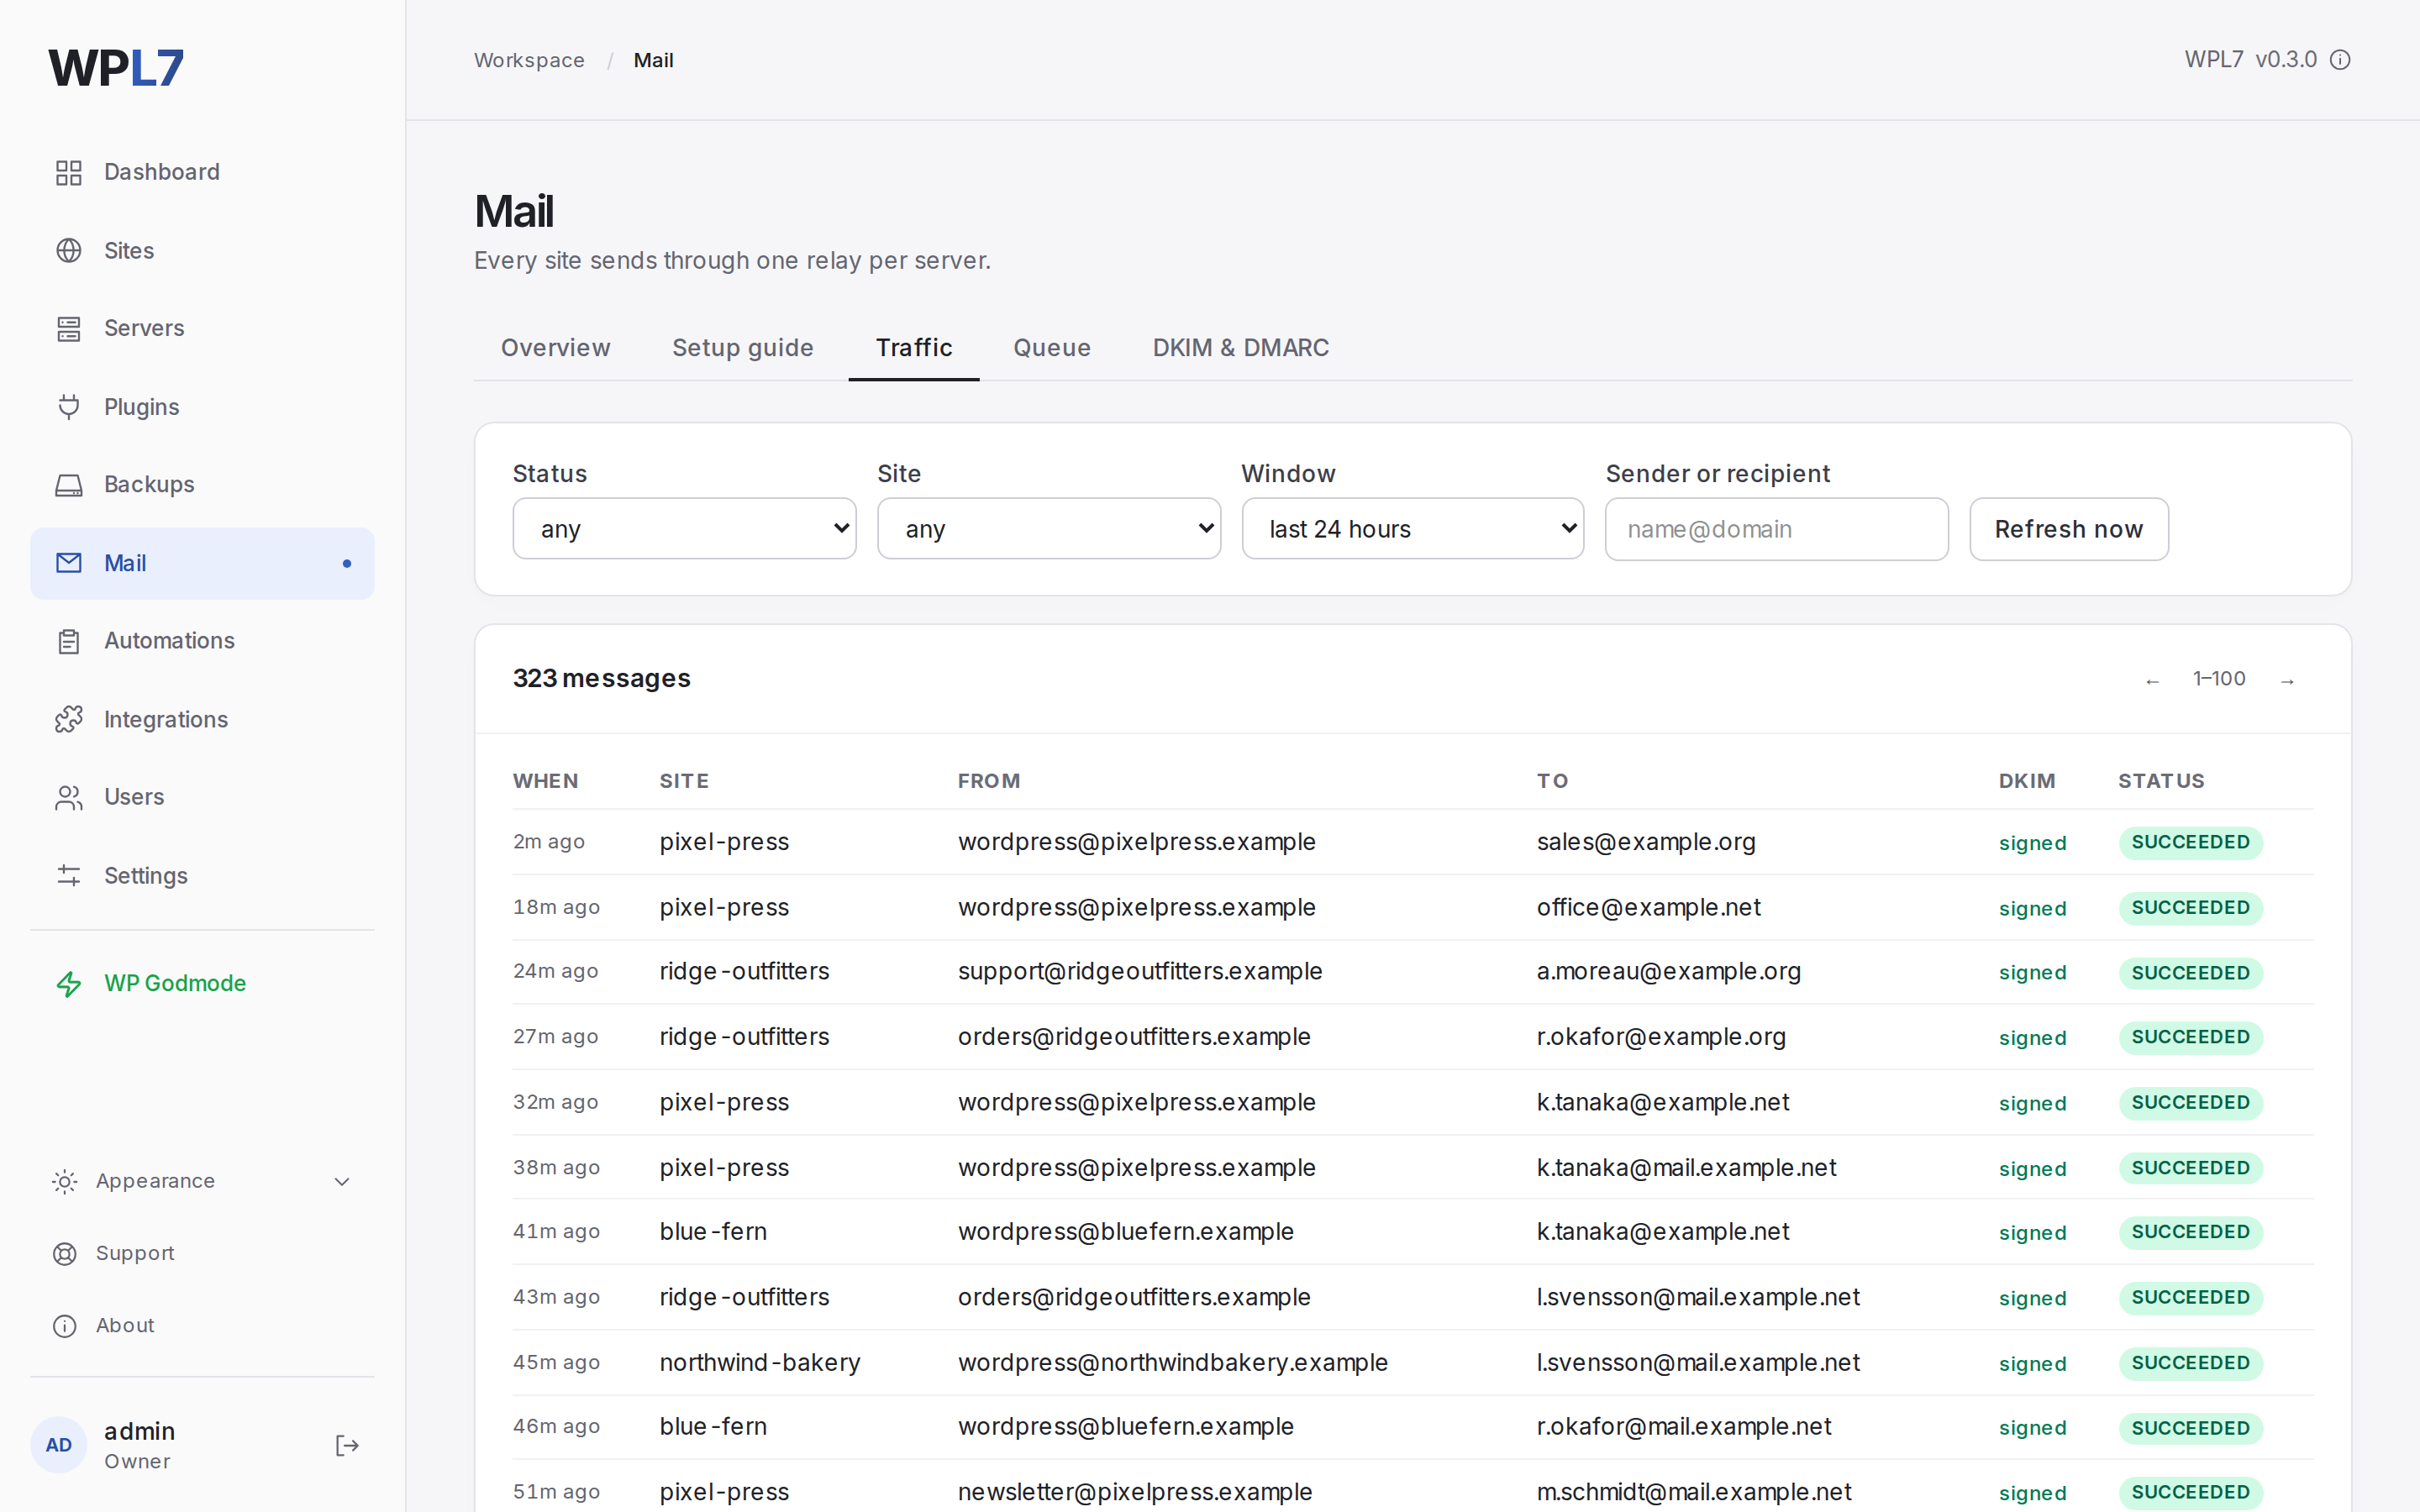Image resolution: width=2420 pixels, height=1512 pixels.
Task: Switch to the Setup guide tab
Action: coord(742,348)
